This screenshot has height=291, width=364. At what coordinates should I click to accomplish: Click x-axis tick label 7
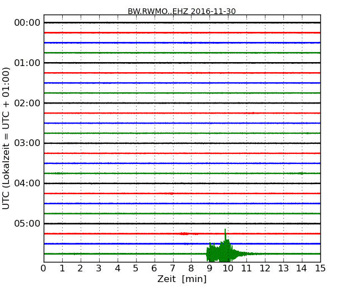tap(172, 269)
